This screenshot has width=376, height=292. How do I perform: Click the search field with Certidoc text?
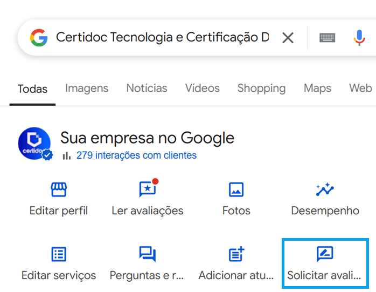(x=162, y=37)
